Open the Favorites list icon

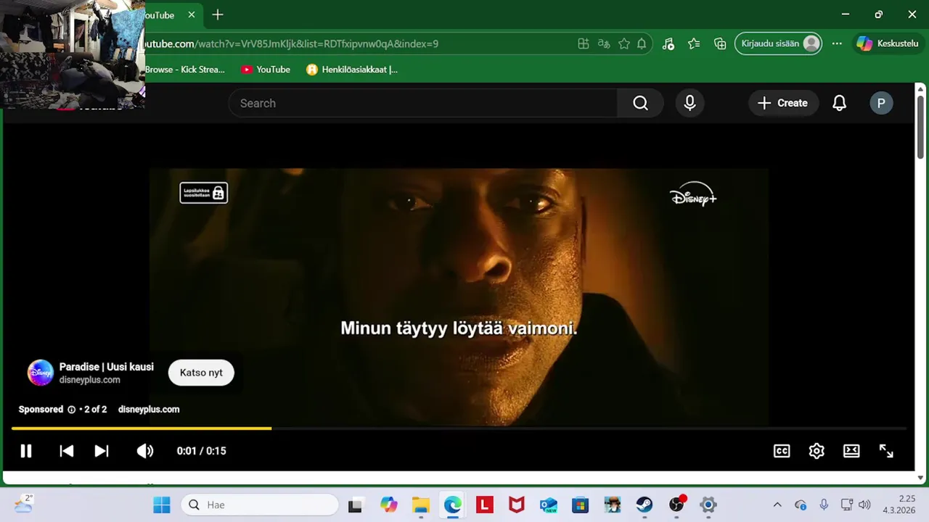click(694, 43)
